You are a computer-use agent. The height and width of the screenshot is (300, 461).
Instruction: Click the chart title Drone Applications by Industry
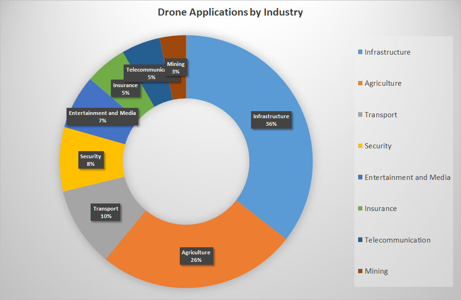230,12
